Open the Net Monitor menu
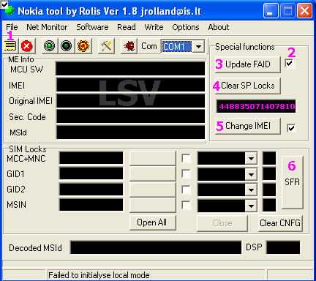The width and height of the screenshot is (316, 281). 47,27
